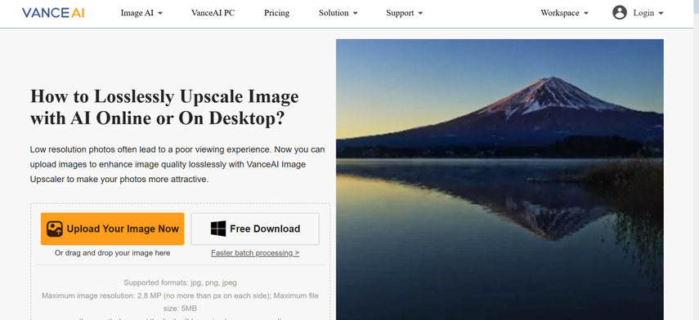Open the Login dropdown arrow
The height and width of the screenshot is (320, 699).
coord(661,13)
